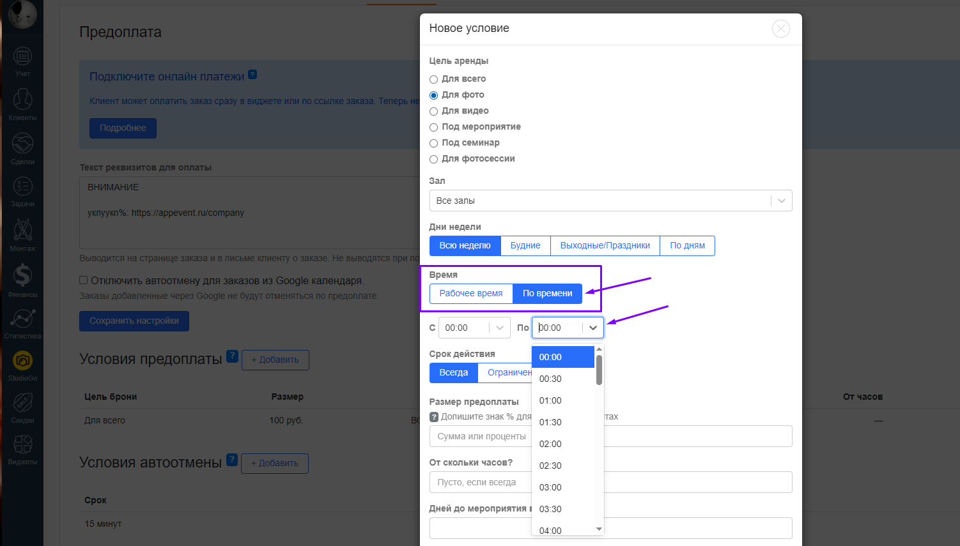Screen dimensions: 960x546
Task: Click the Рабочее время button
Action: [471, 294]
